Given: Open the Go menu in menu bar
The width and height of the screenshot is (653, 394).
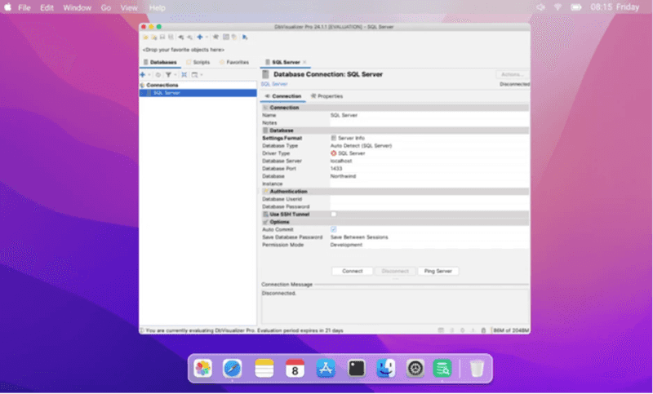Looking at the screenshot, I should pyautogui.click(x=106, y=7).
